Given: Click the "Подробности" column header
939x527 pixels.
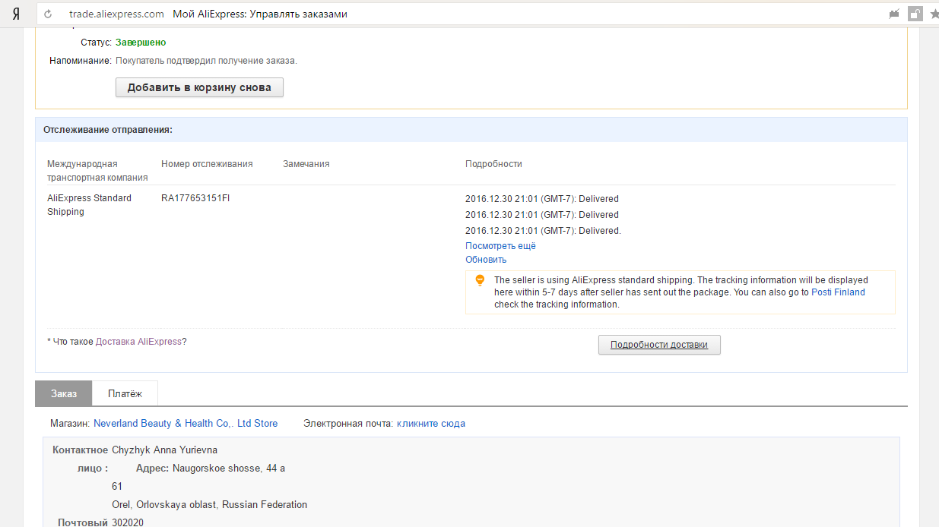Looking at the screenshot, I should [x=493, y=164].
